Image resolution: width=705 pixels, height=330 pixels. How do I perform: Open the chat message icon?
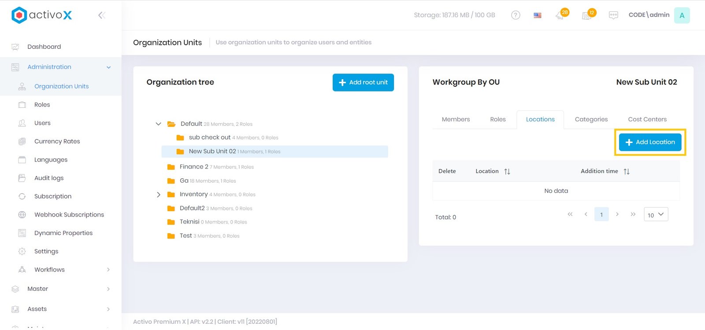coord(613,15)
